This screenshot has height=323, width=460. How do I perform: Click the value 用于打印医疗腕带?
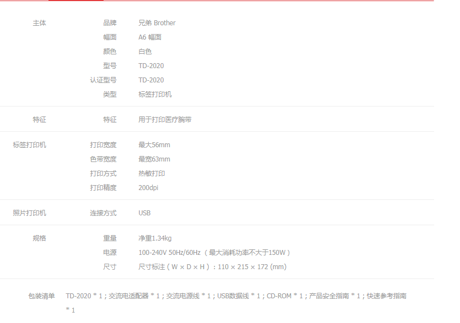point(165,119)
